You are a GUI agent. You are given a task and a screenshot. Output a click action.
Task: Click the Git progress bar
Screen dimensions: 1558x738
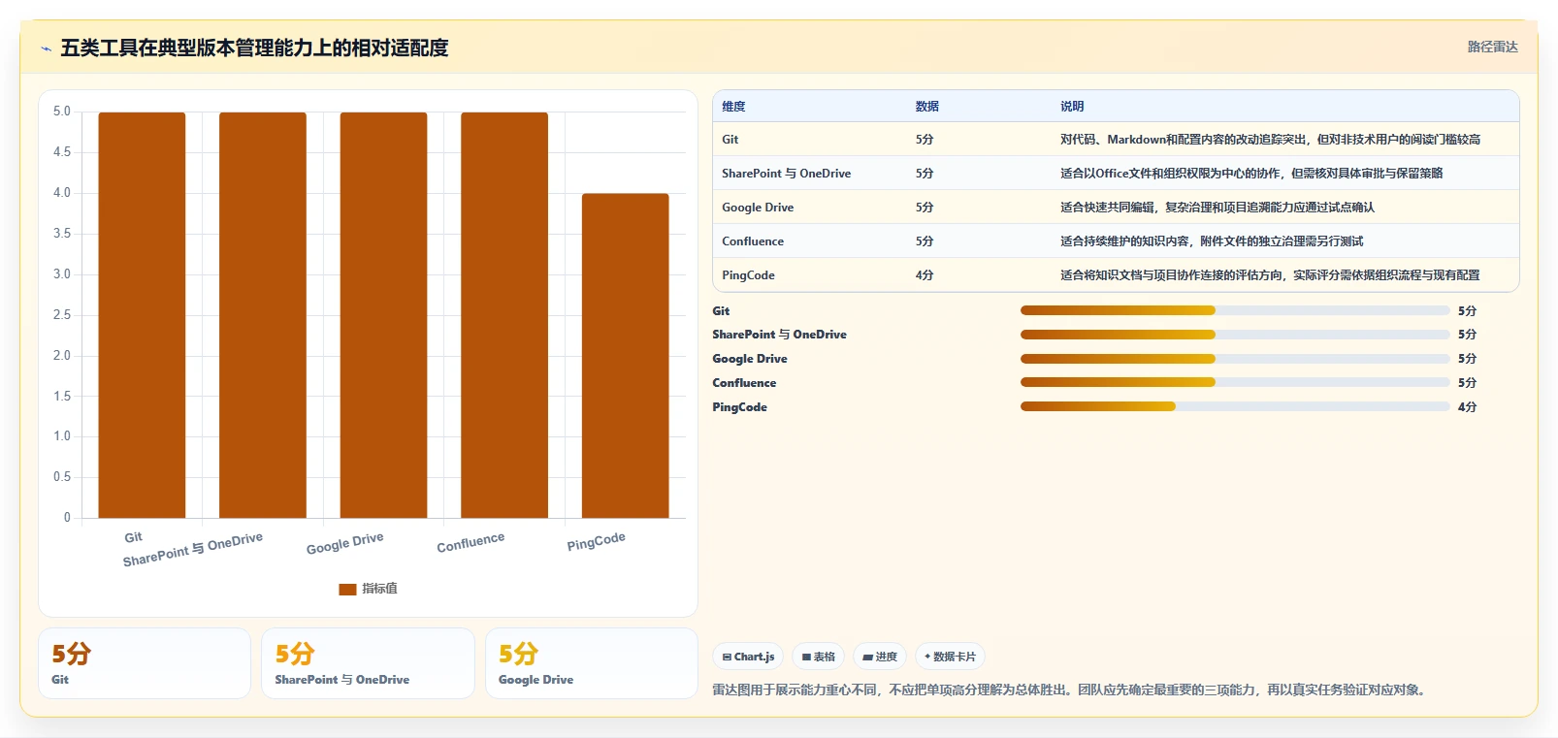point(1235,310)
